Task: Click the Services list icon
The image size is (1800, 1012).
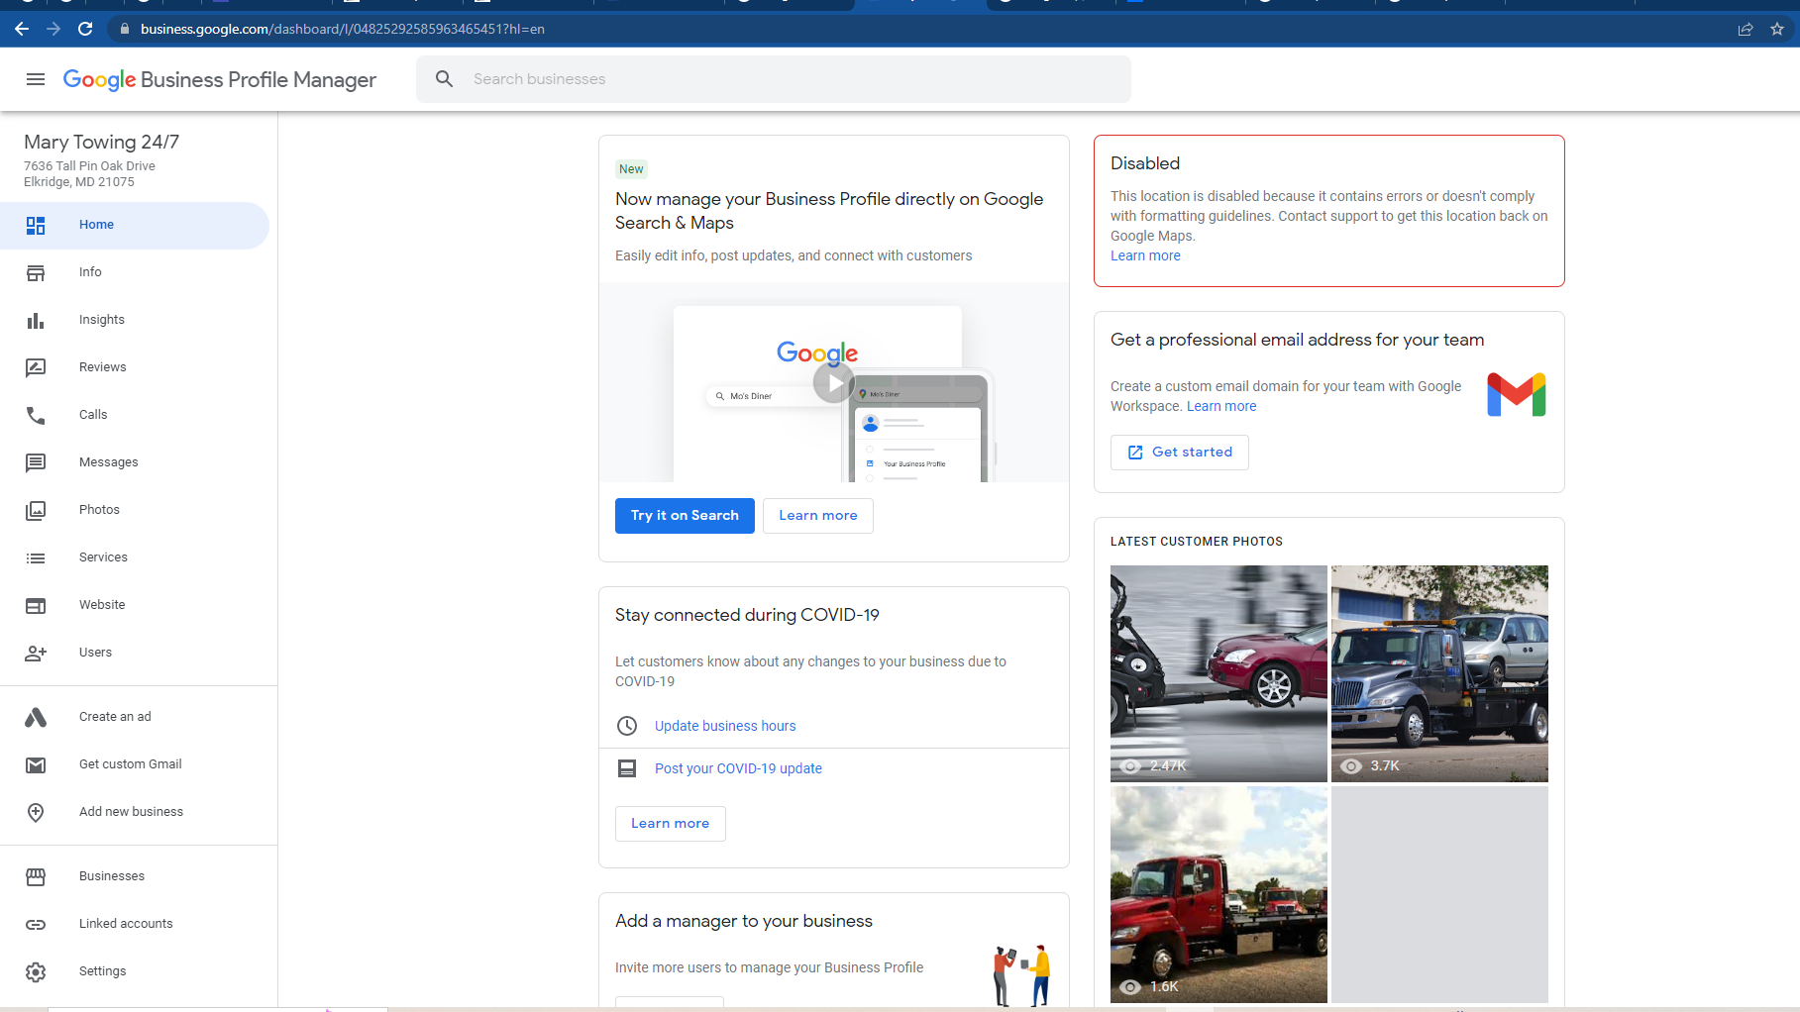Action: click(36, 557)
